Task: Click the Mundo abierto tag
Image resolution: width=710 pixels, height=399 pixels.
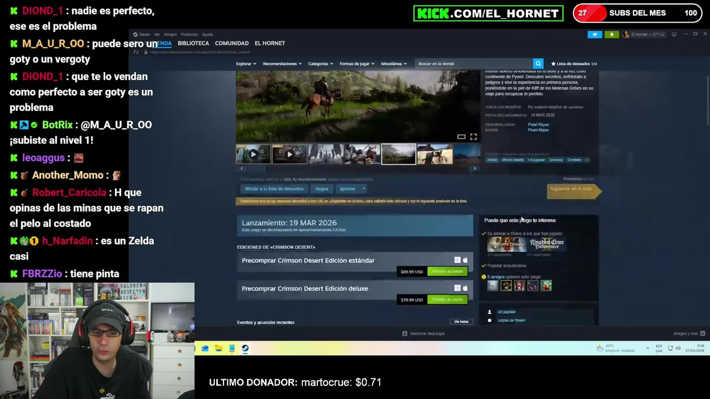Action: [x=513, y=160]
